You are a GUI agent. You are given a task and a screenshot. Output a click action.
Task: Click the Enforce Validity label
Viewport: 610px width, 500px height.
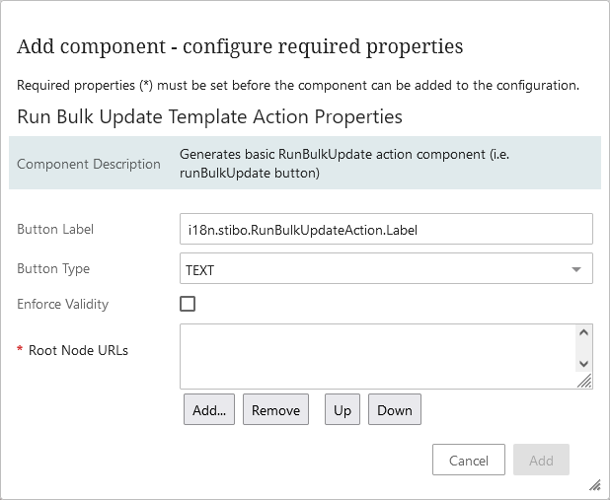pos(62,304)
